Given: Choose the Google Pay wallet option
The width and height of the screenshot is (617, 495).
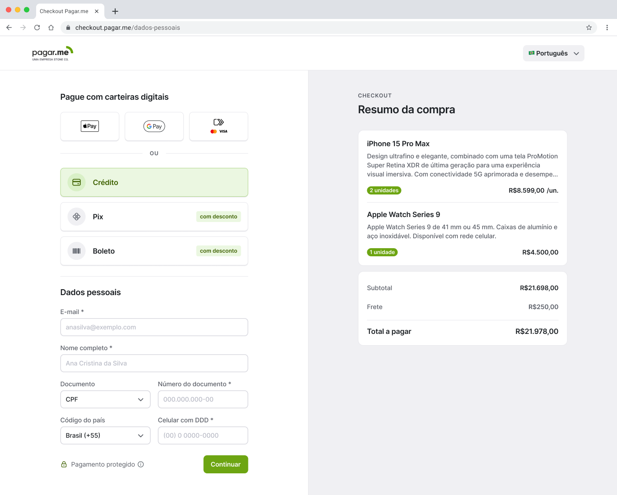Looking at the screenshot, I should pyautogui.click(x=154, y=126).
